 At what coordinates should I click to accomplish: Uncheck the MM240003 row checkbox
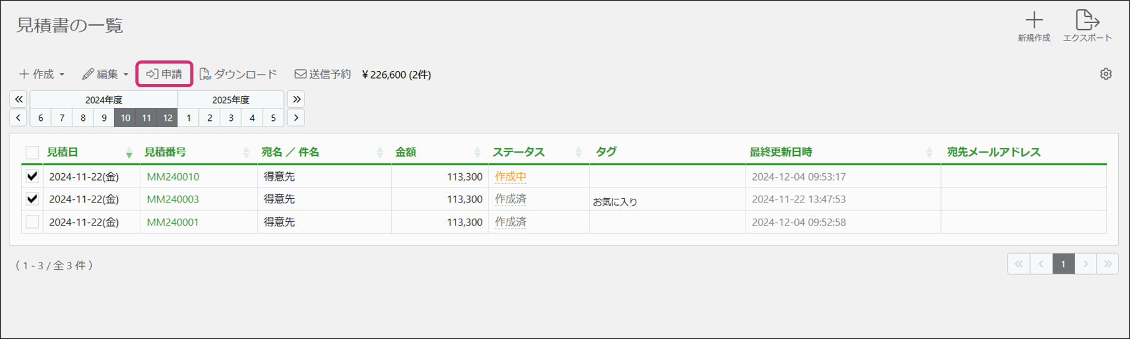pos(32,199)
